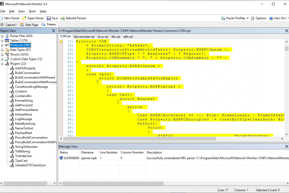289x193 pixels.
Task: Click the FormatString plugin icon
Action: coord(12,100)
